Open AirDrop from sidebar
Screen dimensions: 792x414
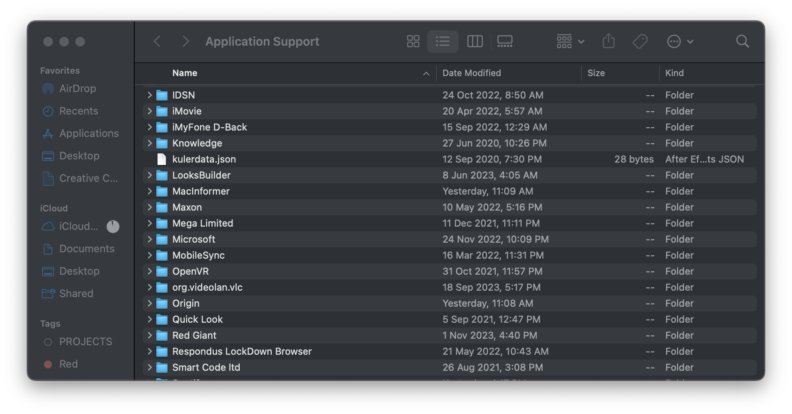pos(77,88)
